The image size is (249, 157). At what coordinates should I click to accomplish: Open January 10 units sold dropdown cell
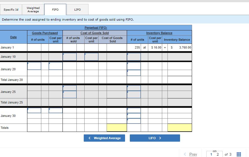[x=70, y=57]
